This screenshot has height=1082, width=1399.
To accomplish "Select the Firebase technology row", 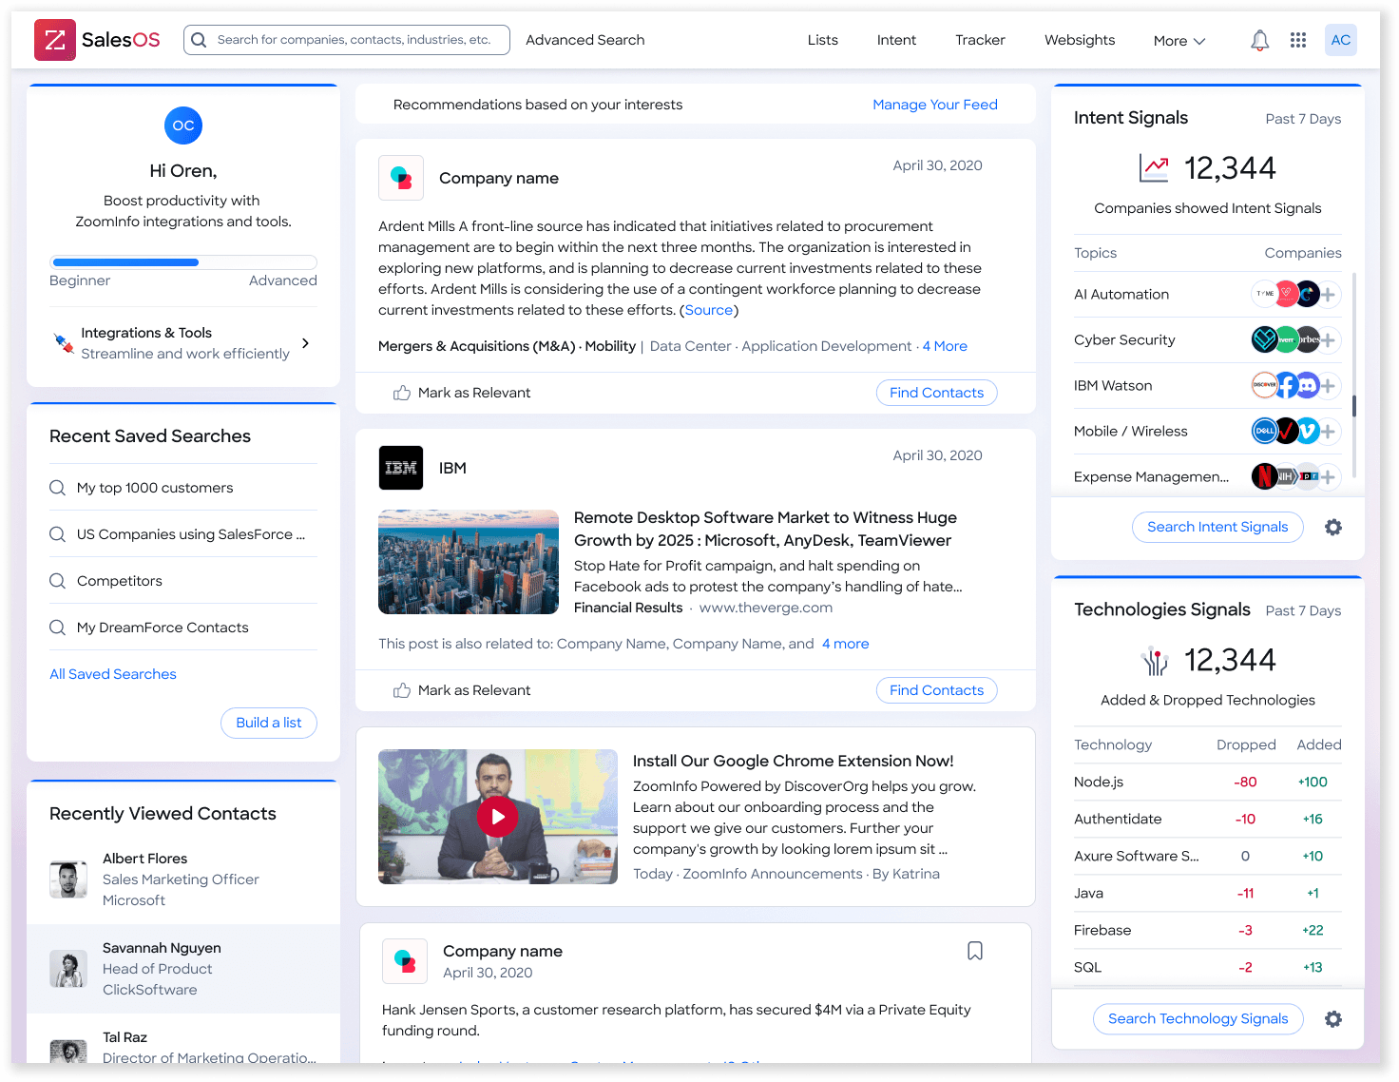I will pyautogui.click(x=1208, y=930).
